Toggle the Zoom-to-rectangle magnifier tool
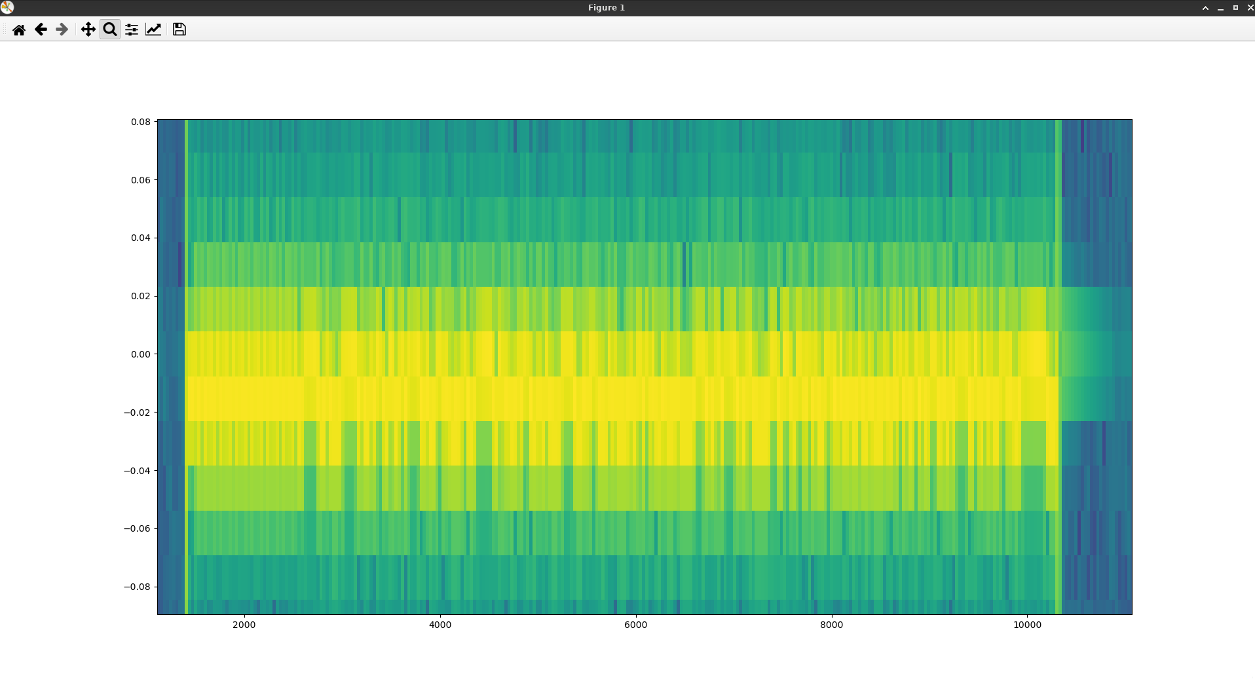The width and height of the screenshot is (1255, 679). click(110, 29)
